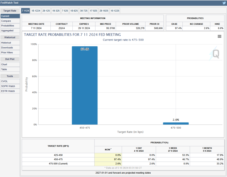Click the 475-500 bar at 2.6%

tap(176, 123)
